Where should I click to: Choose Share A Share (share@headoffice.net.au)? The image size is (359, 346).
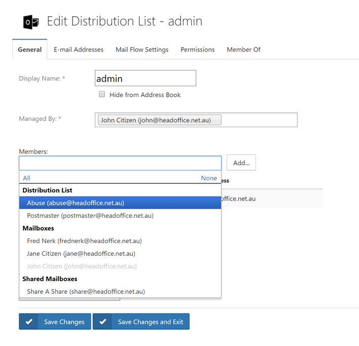pyautogui.click(x=120, y=291)
